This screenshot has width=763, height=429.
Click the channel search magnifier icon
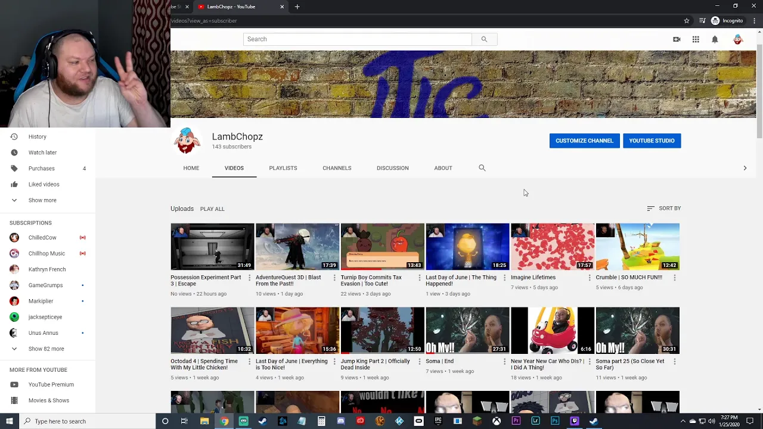482,168
